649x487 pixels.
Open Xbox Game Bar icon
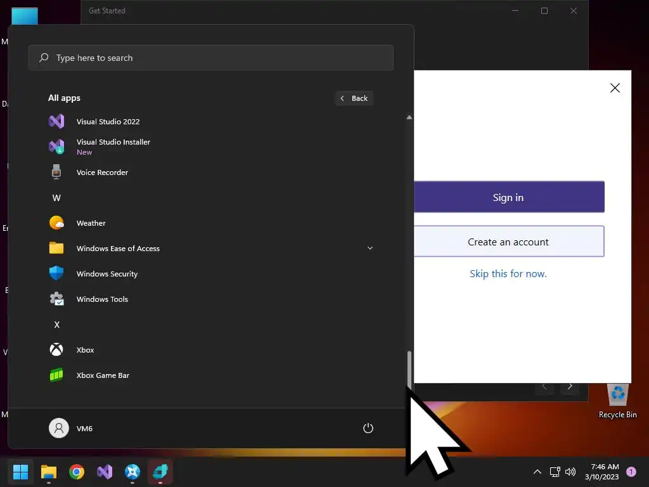pos(56,375)
